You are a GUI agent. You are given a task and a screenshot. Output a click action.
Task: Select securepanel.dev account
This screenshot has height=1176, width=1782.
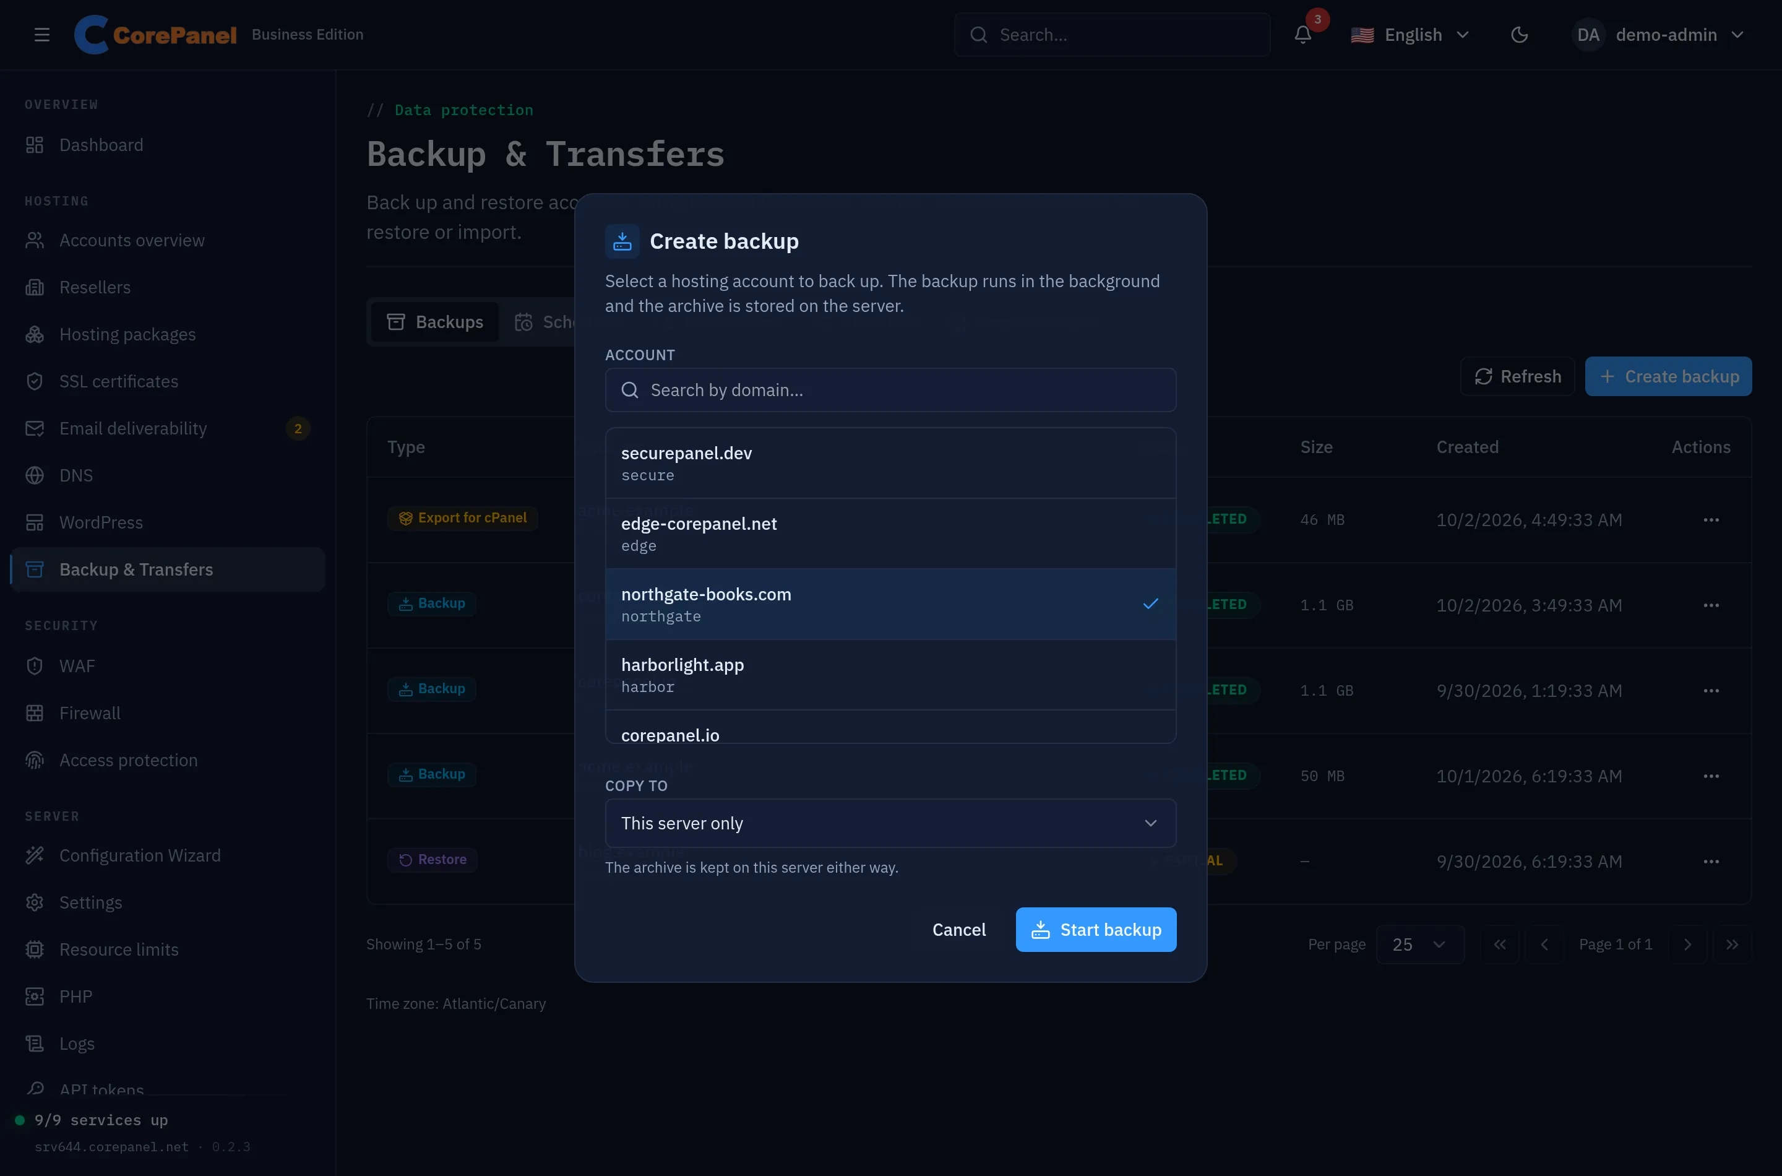pyautogui.click(x=890, y=464)
